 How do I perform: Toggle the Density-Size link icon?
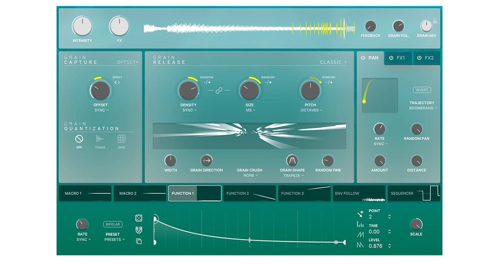219,90
